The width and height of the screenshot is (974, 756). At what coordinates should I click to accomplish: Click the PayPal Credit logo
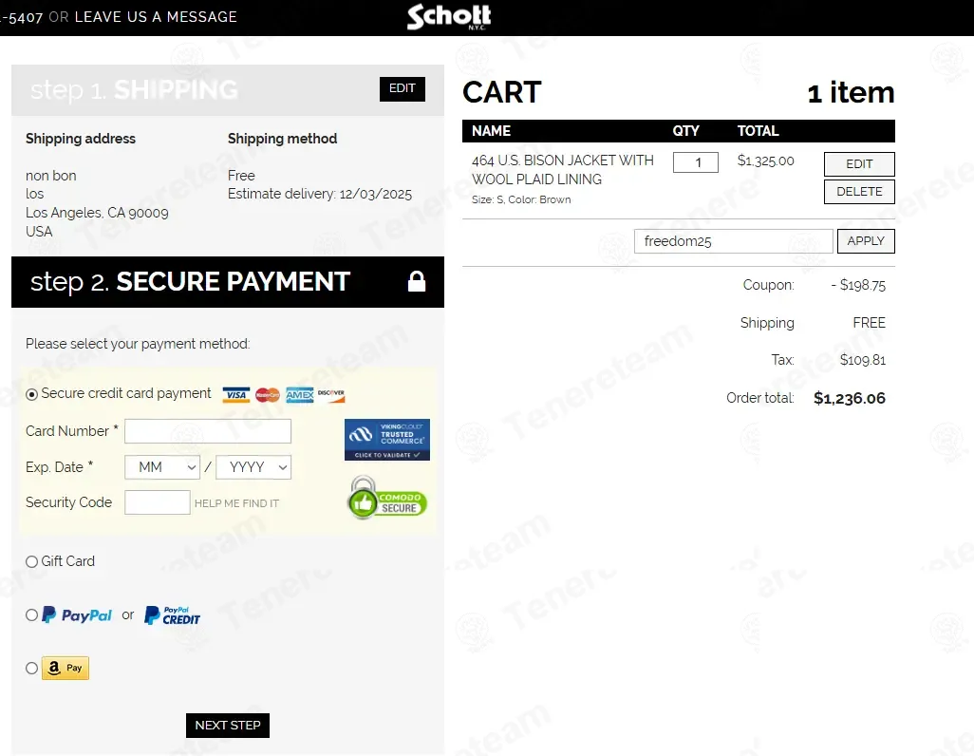(173, 615)
